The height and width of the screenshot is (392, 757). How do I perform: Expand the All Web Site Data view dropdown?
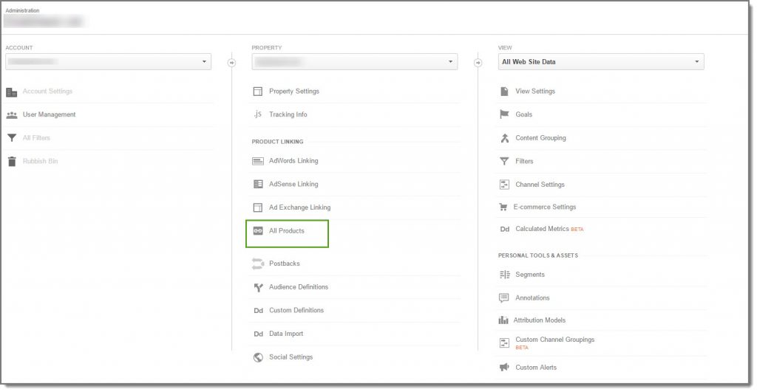(x=600, y=62)
